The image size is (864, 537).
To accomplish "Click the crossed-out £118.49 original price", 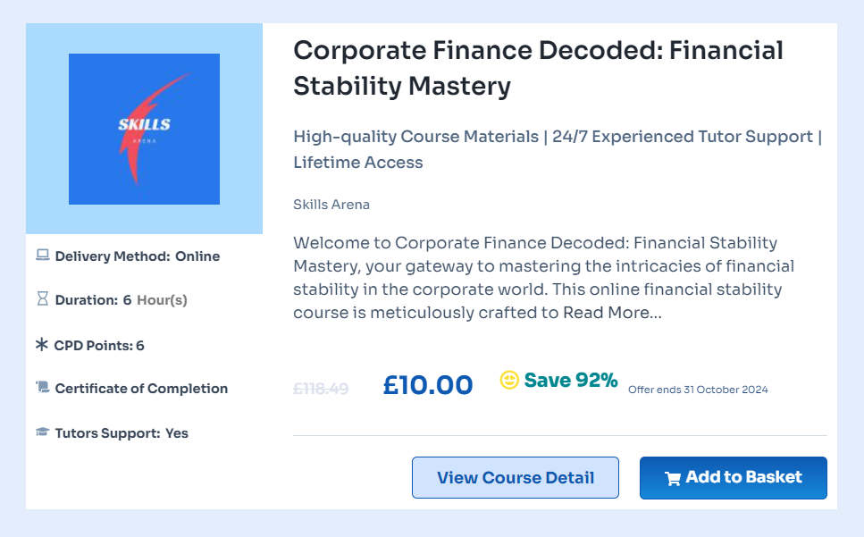I will click(x=321, y=389).
